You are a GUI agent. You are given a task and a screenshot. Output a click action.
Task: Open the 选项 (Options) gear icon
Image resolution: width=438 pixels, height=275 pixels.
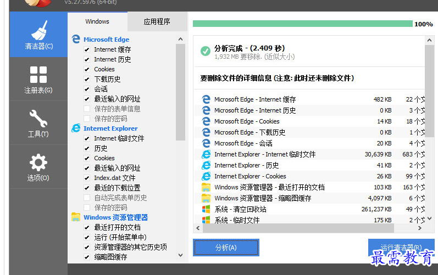tap(38, 162)
